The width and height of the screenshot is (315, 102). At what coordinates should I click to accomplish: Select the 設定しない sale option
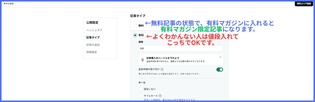140,89
